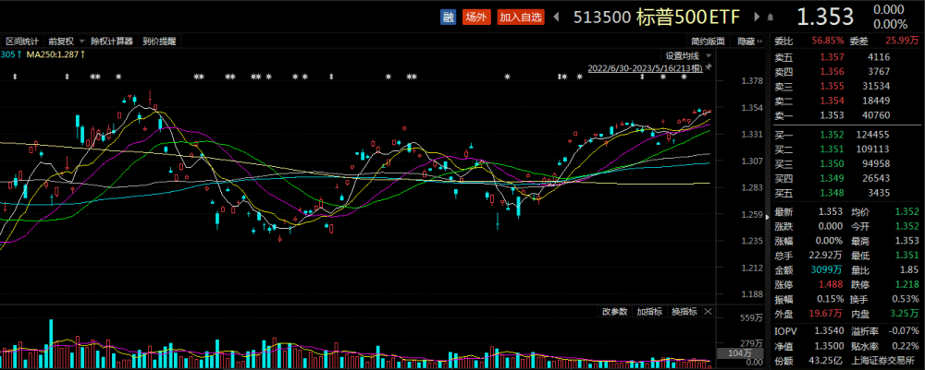Click the blue 融 margin trading badge

[x=449, y=17]
